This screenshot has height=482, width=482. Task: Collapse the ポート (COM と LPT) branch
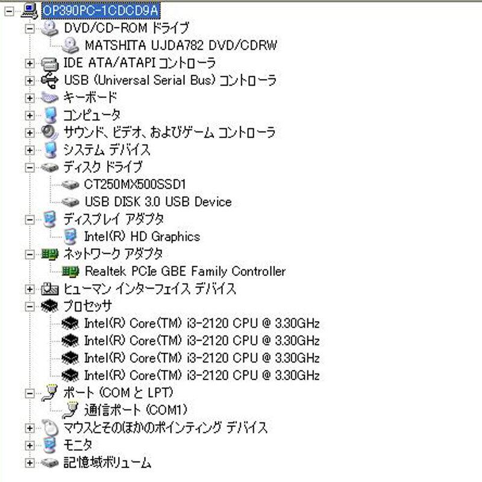tap(30, 393)
